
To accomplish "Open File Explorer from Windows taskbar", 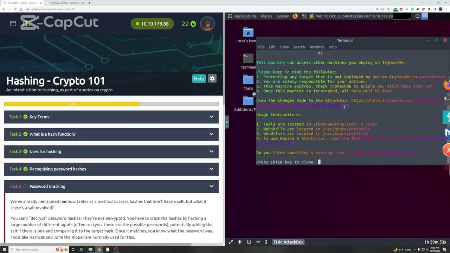I will [90, 249].
